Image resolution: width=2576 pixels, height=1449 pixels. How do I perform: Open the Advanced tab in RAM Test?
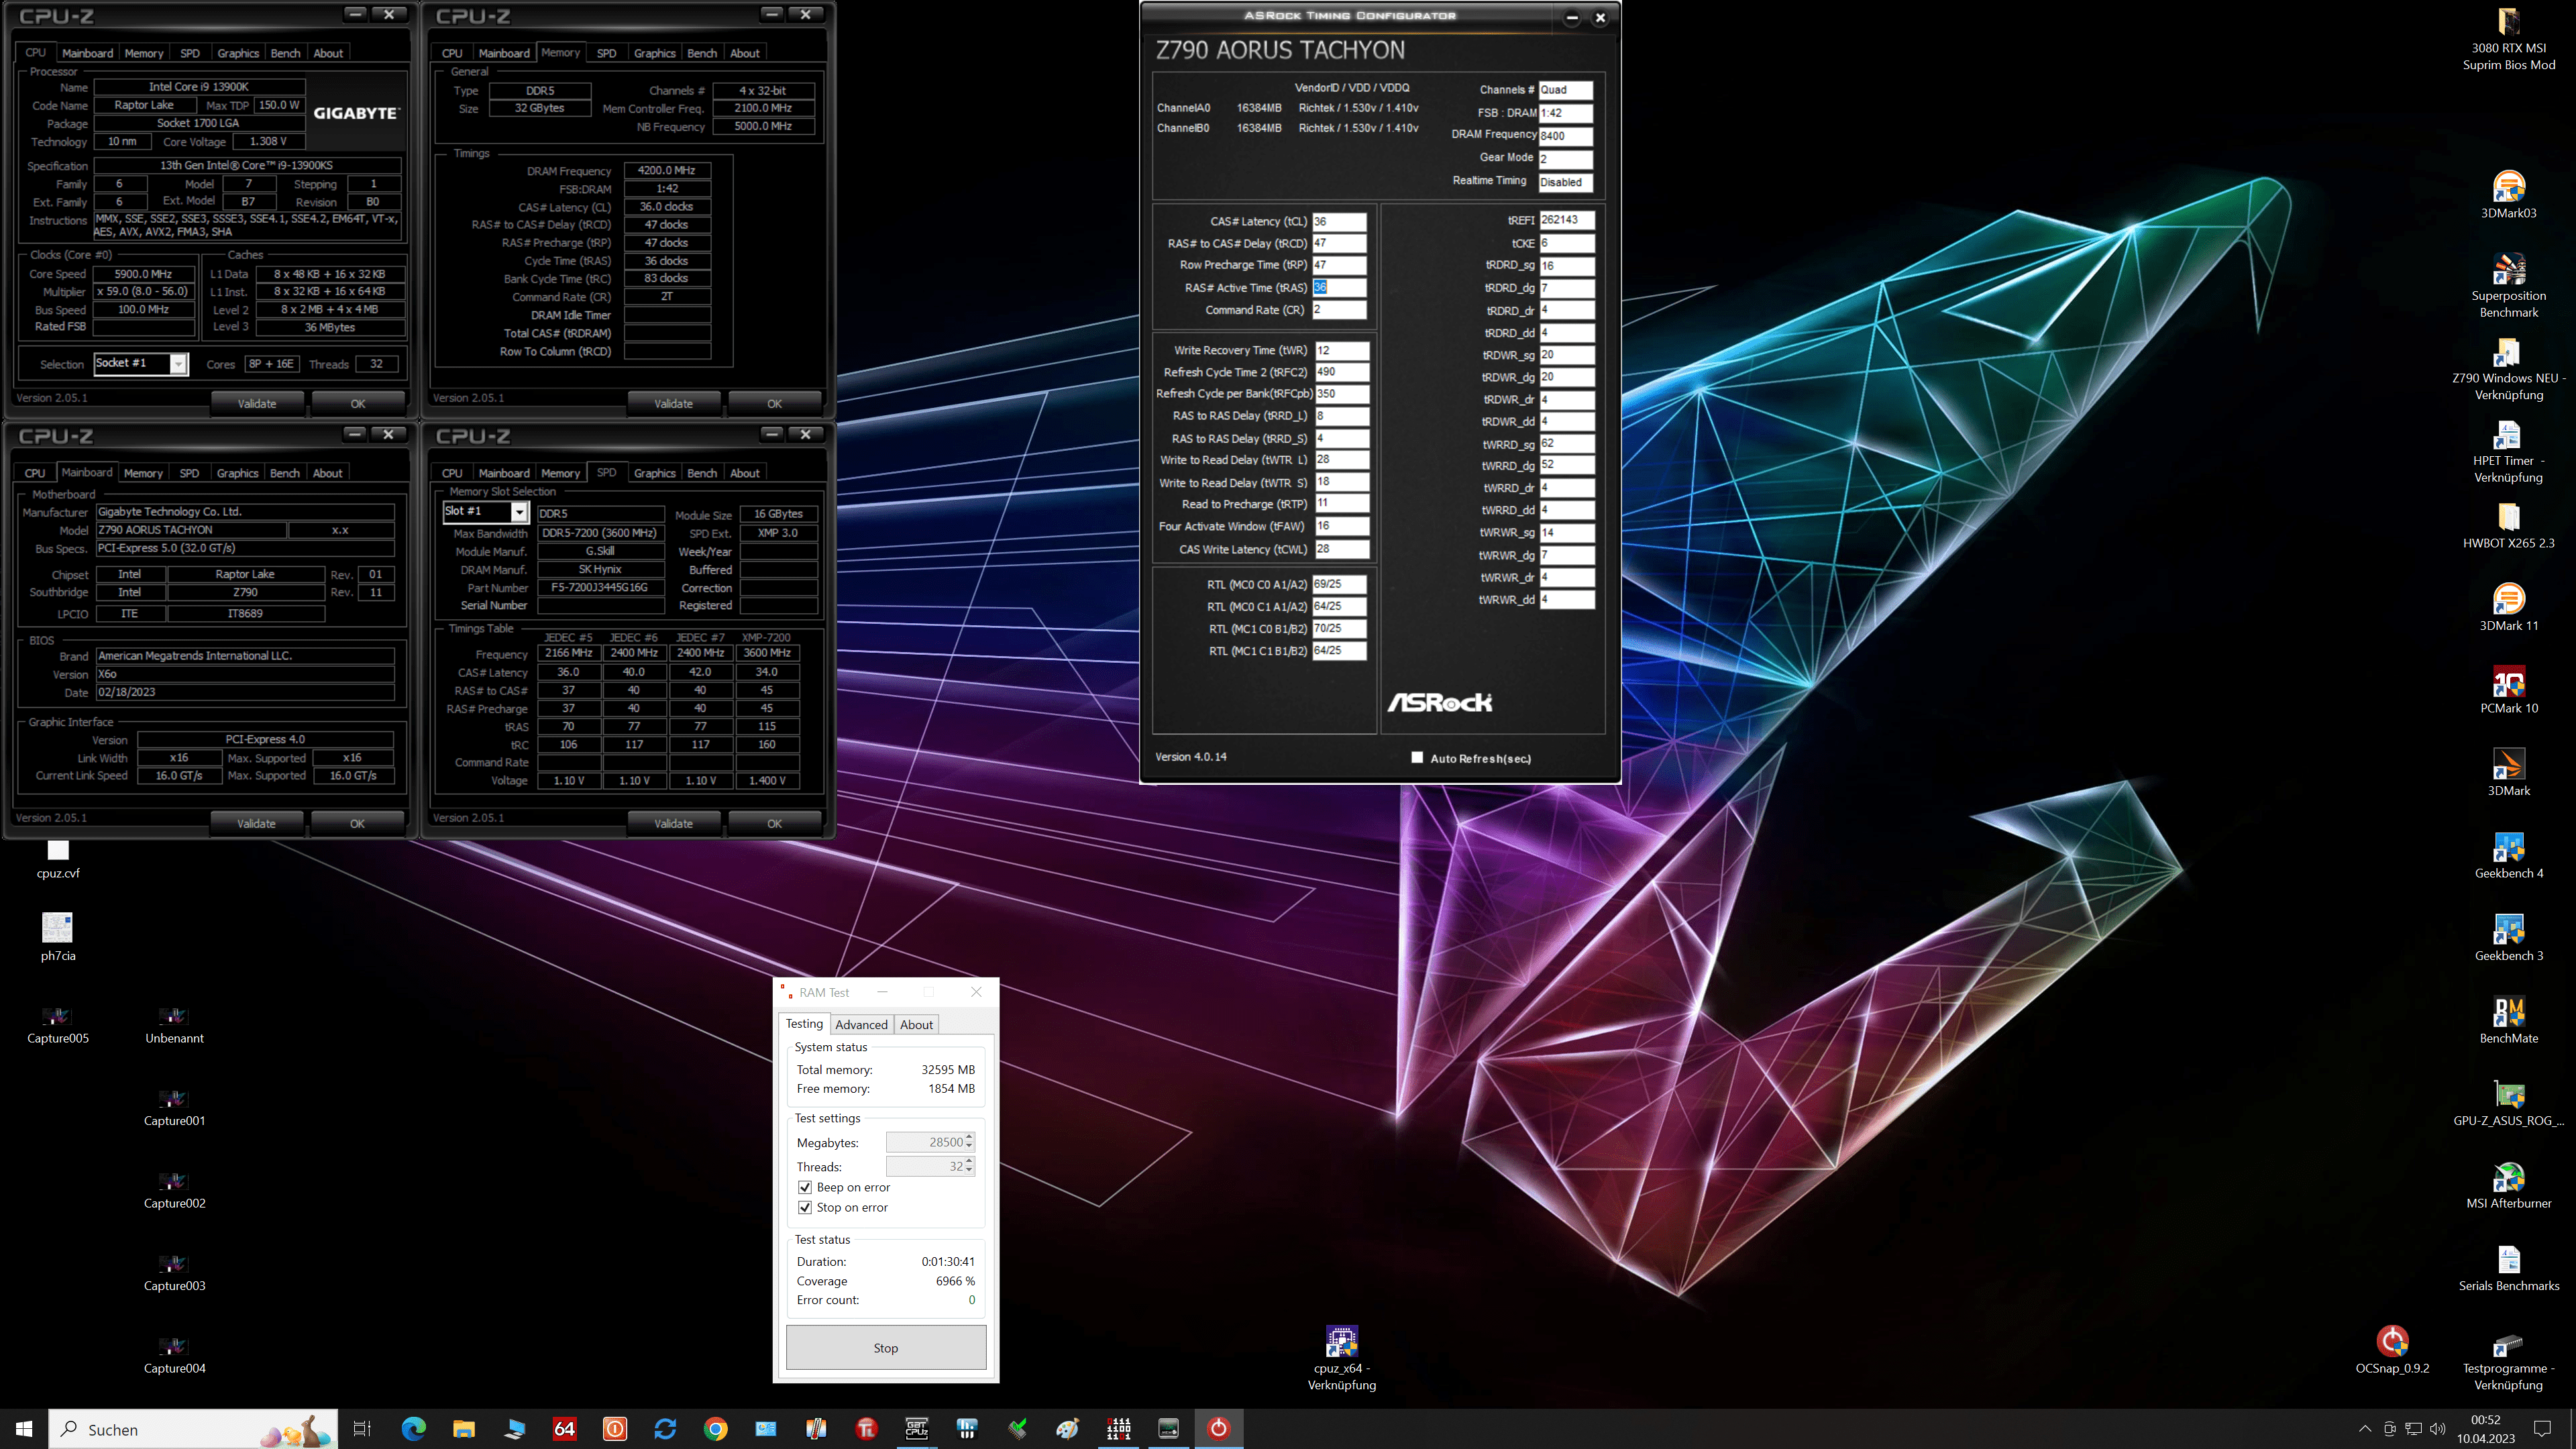[861, 1024]
